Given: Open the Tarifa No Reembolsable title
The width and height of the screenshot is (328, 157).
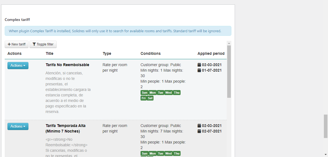Looking at the screenshot, I should (x=67, y=65).
